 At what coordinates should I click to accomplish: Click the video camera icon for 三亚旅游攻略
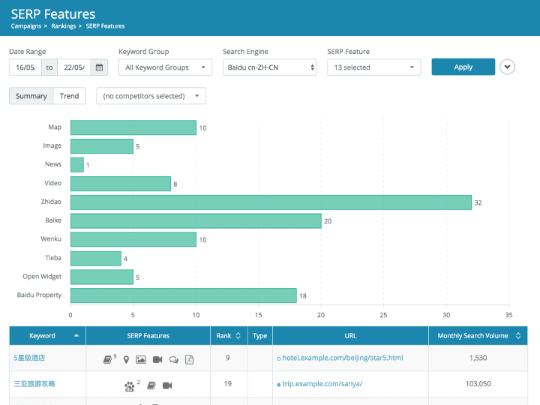point(167,385)
